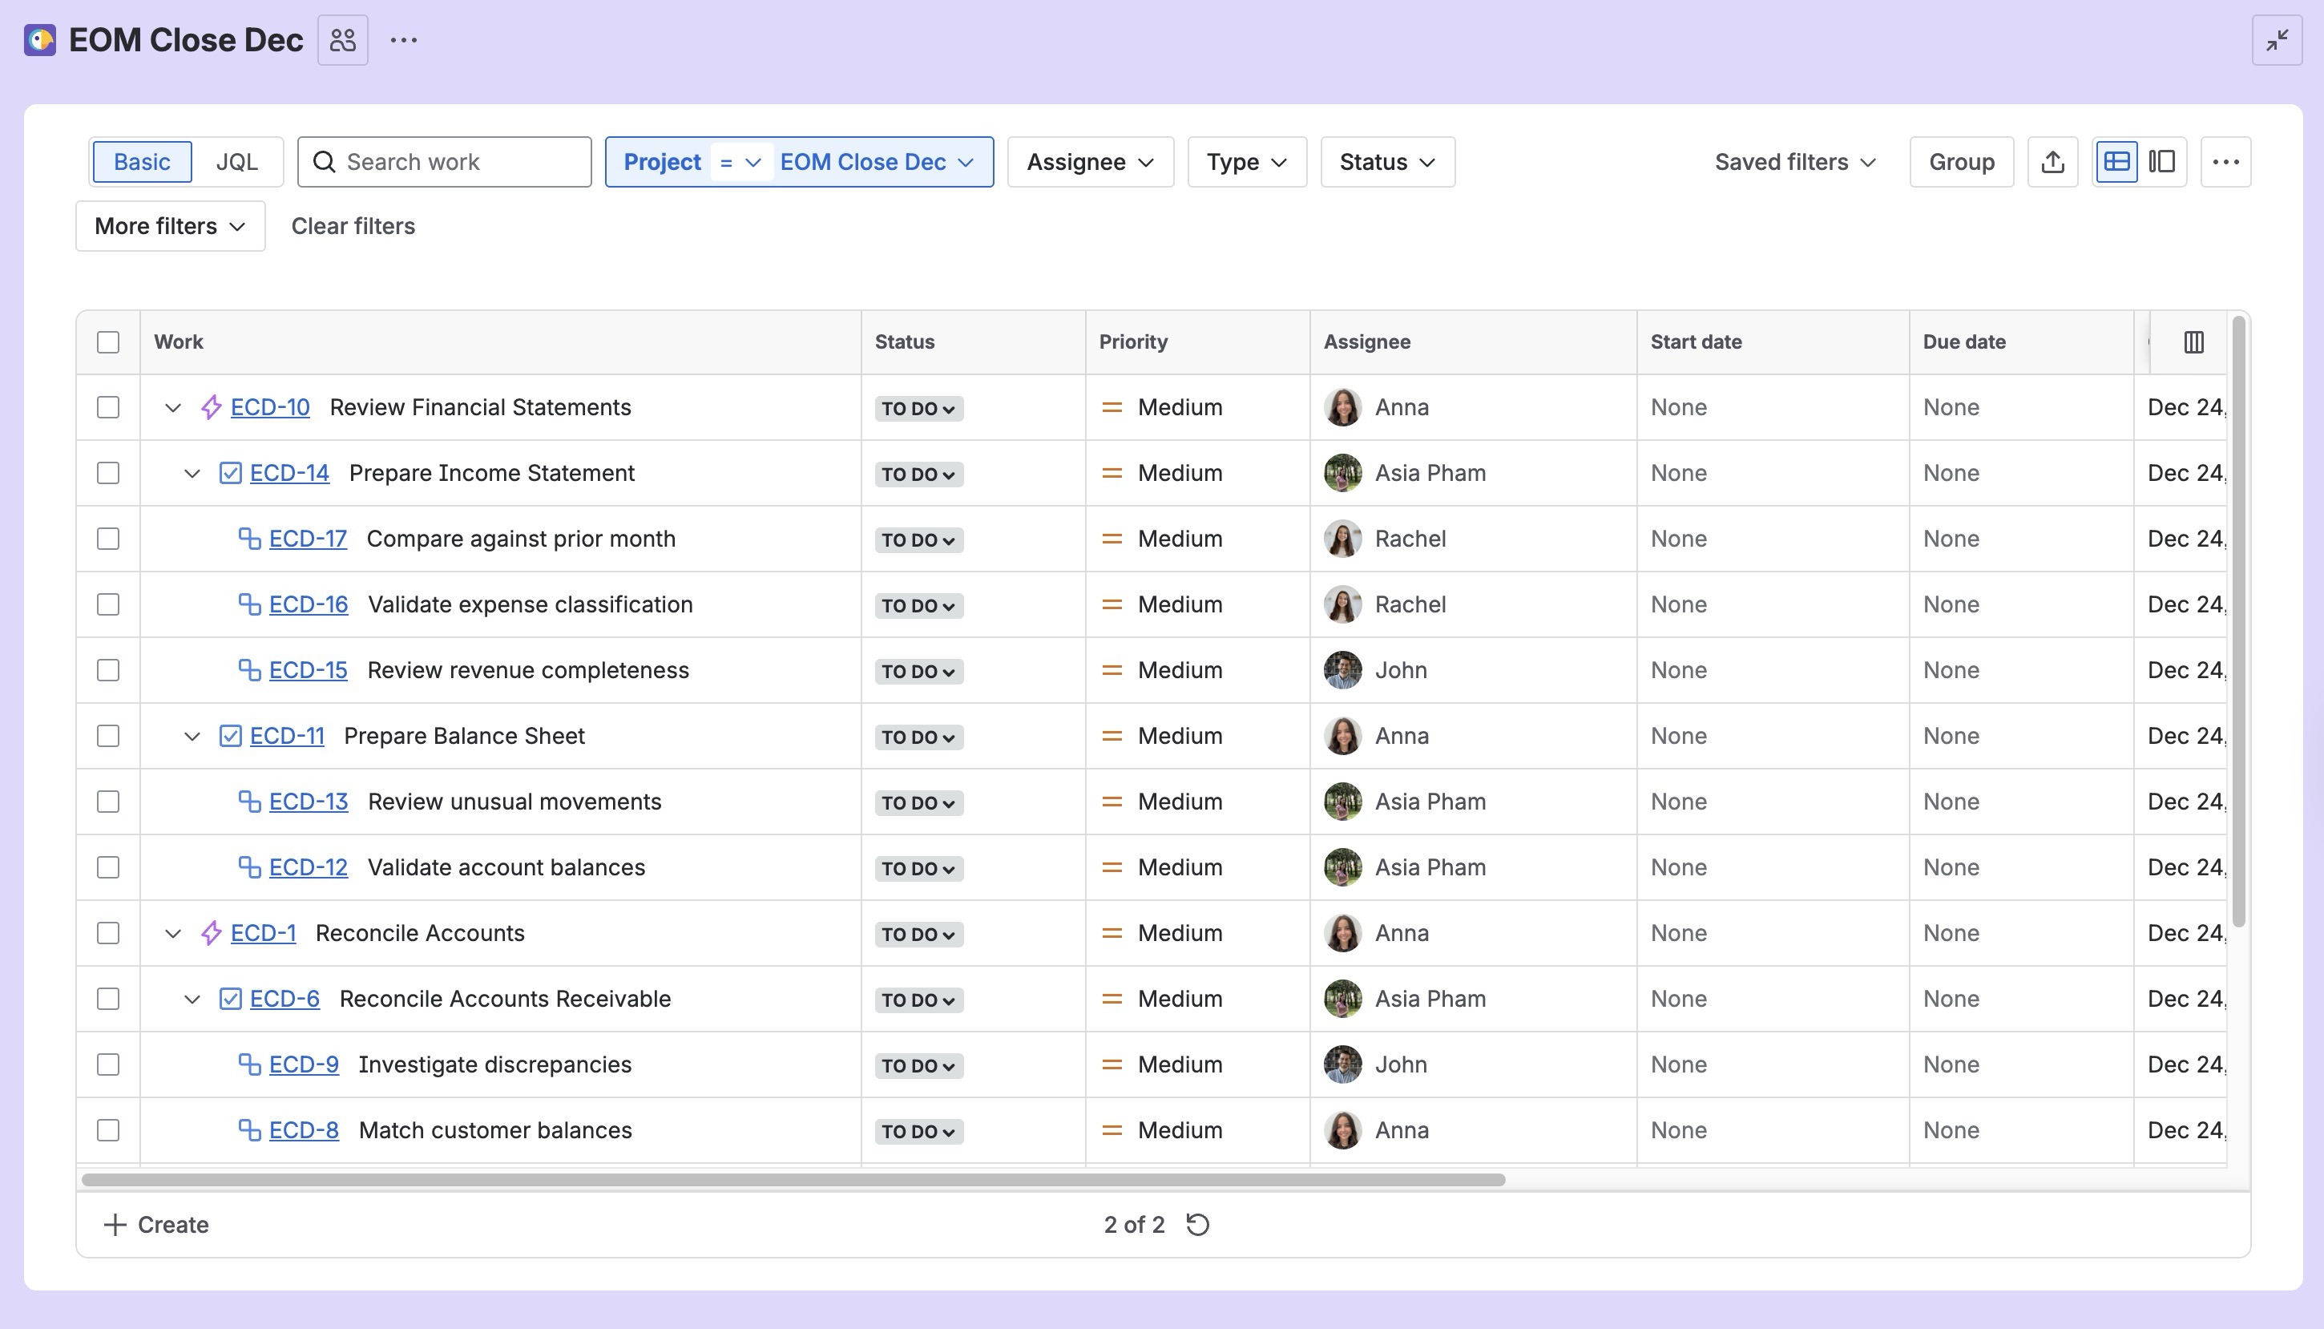Viewport: 2324px width, 1329px height.
Task: Select the split view layout icon
Action: [x=2162, y=162]
